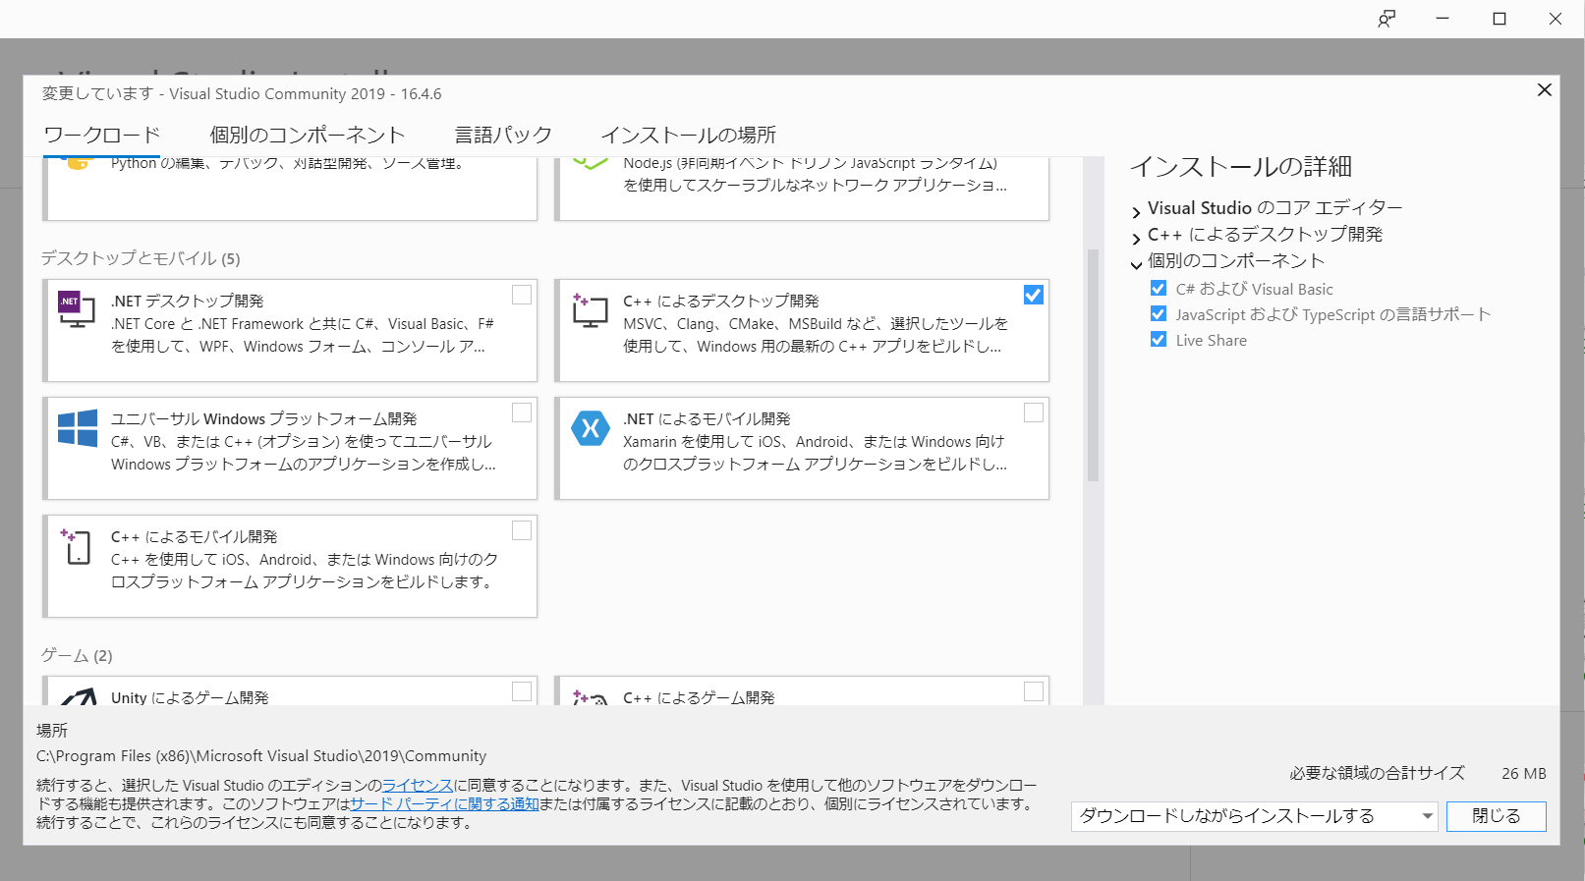Uncheck JavaScript および TypeScript の言語サポート

[1159, 314]
